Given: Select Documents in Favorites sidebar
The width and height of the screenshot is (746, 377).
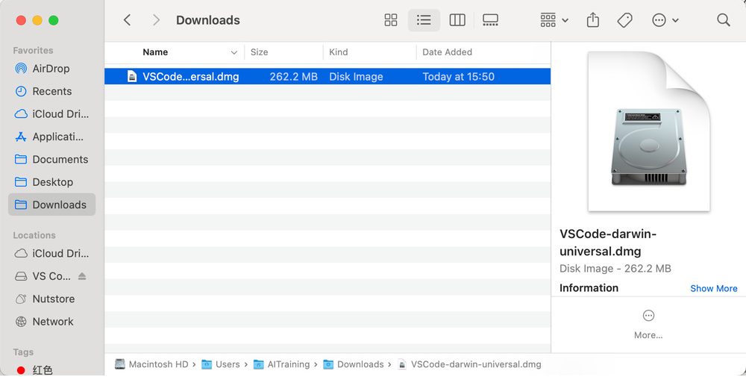Looking at the screenshot, I should 60,159.
